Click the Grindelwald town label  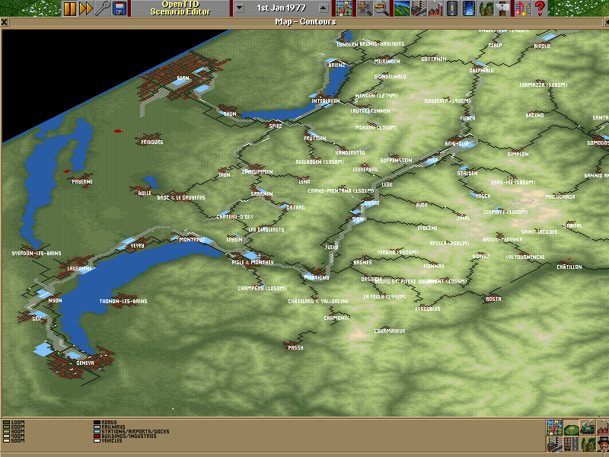(390, 77)
